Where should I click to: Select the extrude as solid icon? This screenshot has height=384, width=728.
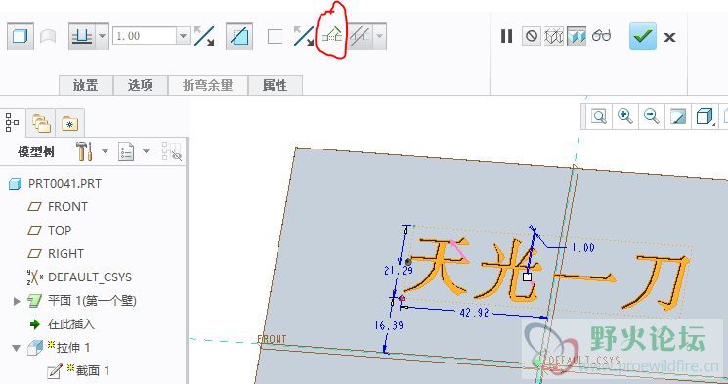[20, 36]
